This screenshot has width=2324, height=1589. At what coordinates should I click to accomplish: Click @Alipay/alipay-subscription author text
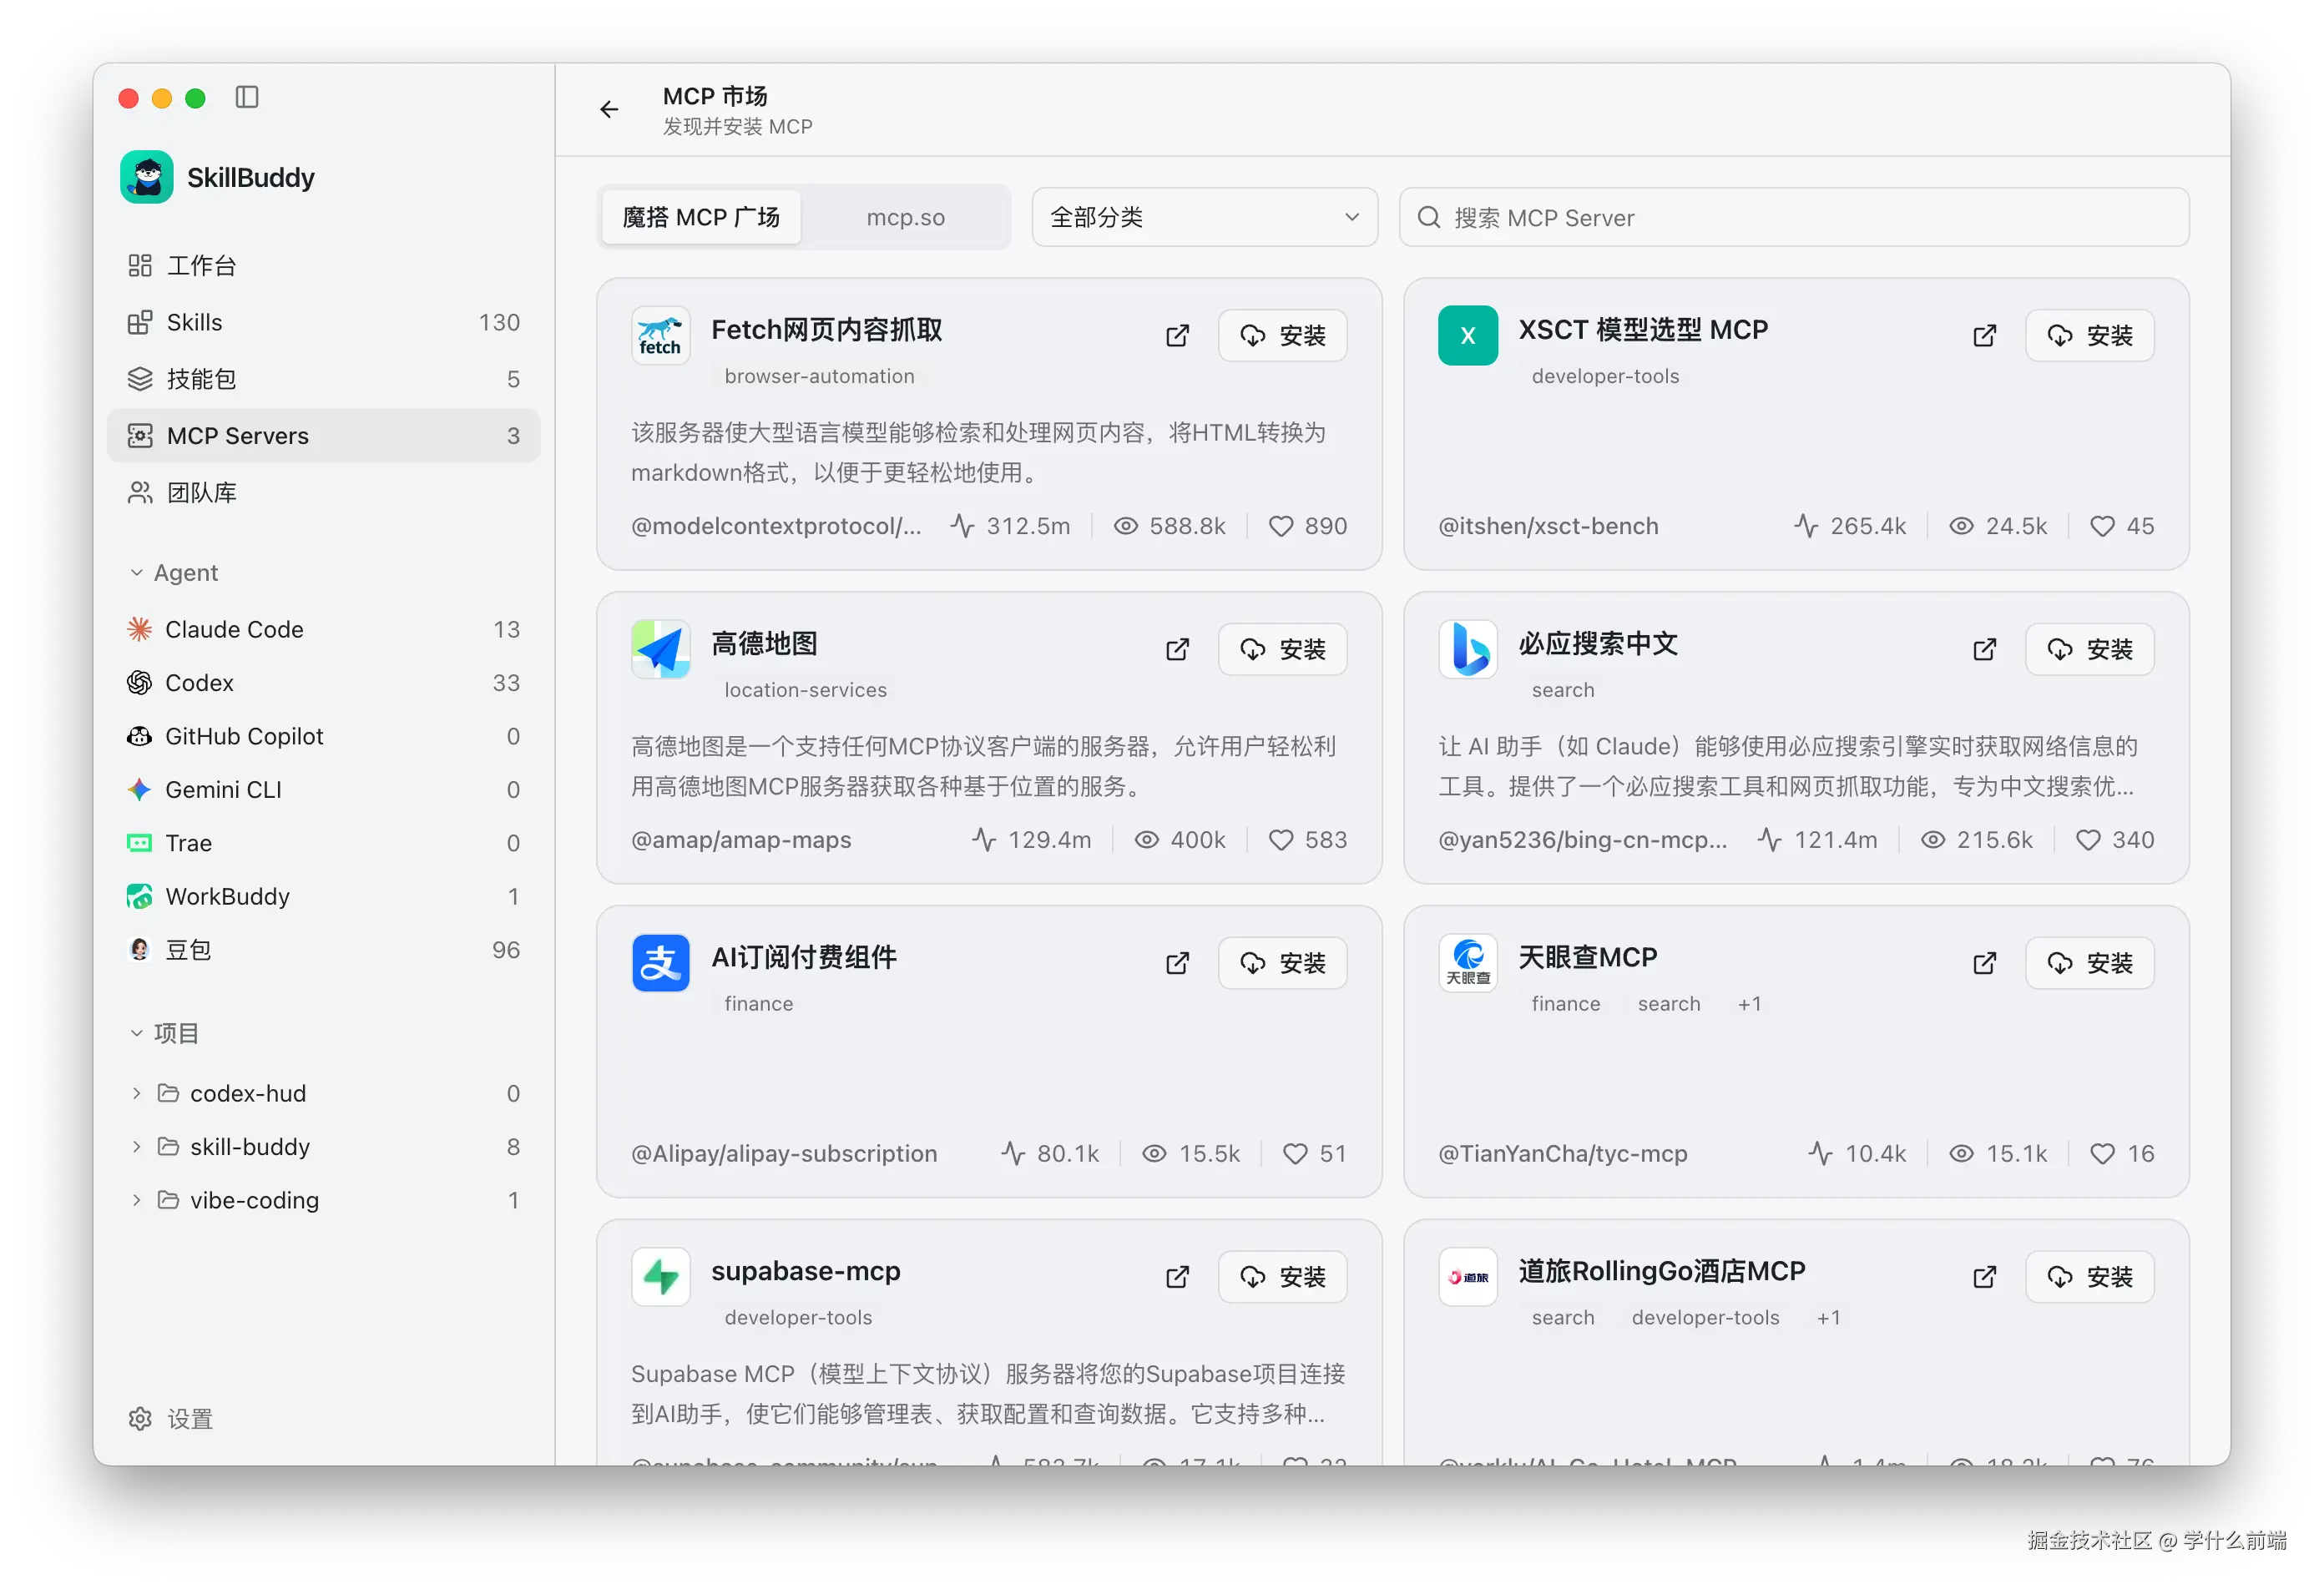(x=784, y=1154)
